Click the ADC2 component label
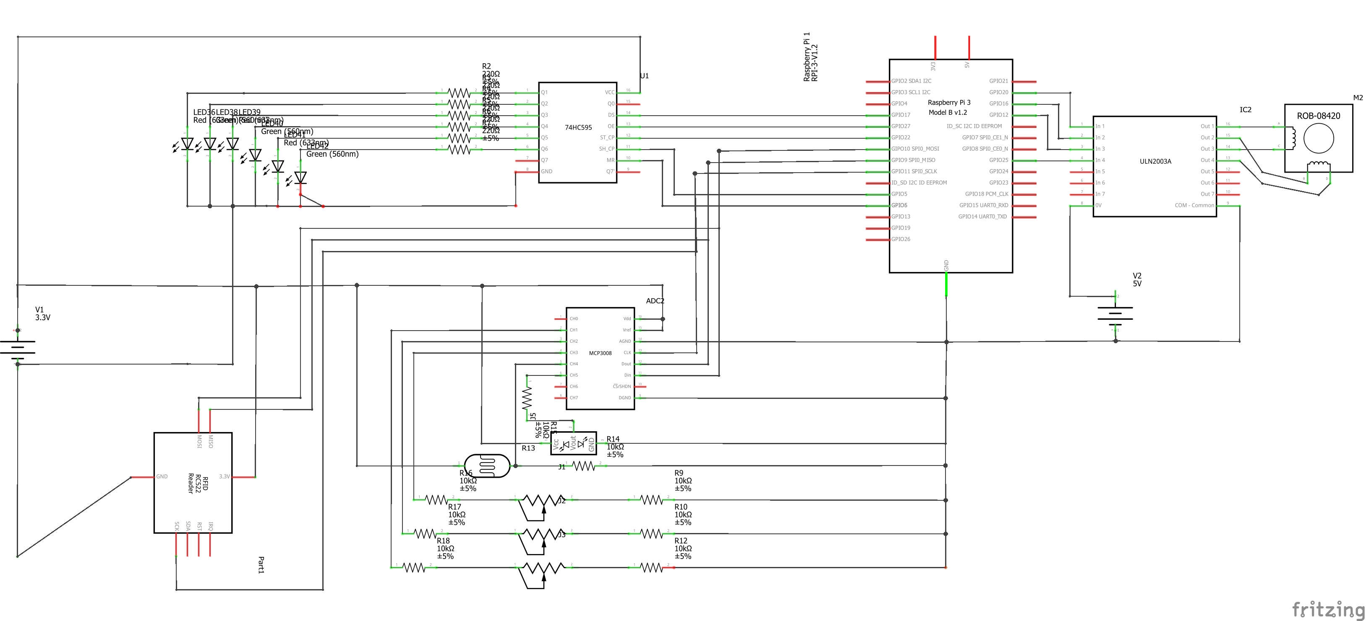The height and width of the screenshot is (621, 1366). [x=655, y=301]
